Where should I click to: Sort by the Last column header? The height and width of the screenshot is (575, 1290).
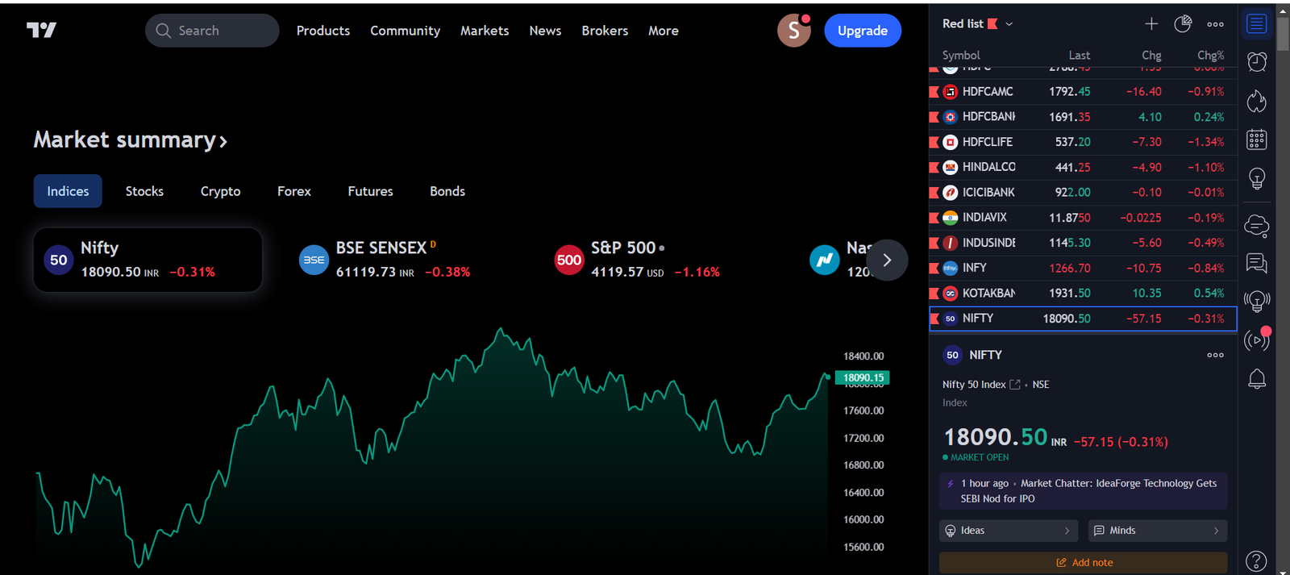pos(1079,55)
